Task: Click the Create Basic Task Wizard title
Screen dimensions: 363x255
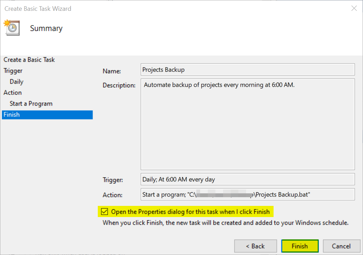Action: pyautogui.click(x=38, y=9)
